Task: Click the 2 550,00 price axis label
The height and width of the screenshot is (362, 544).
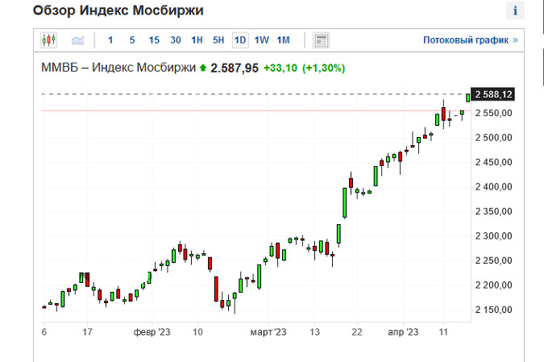Action: [x=494, y=113]
